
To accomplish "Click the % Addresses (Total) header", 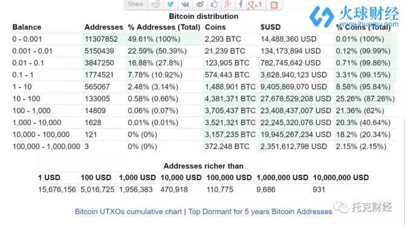I will 164,27.
